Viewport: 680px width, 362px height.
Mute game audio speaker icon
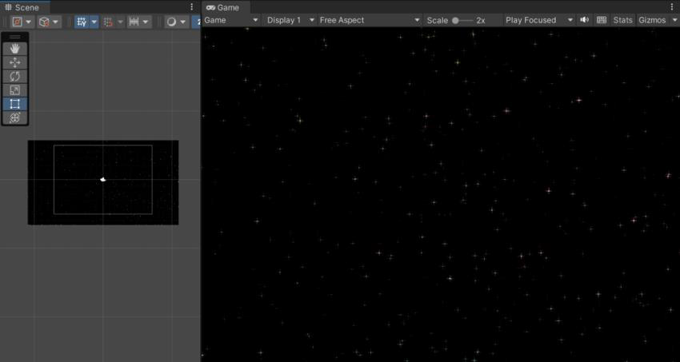(x=585, y=20)
